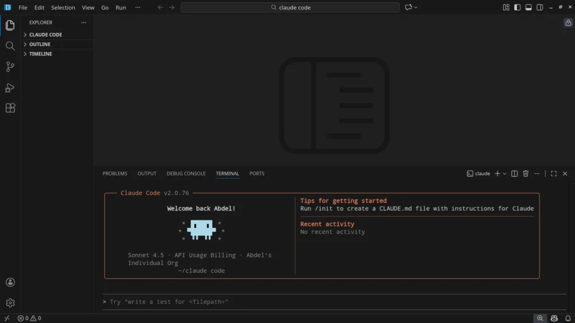Click the application logo icon at top left
Viewport: 575px width, 323px height.
[7, 7]
